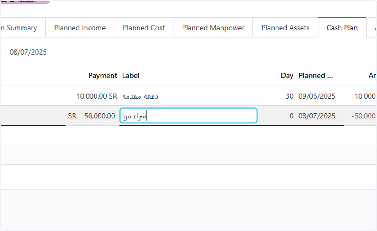
Task: Open the partially visible Summary tab
Action: point(23,28)
